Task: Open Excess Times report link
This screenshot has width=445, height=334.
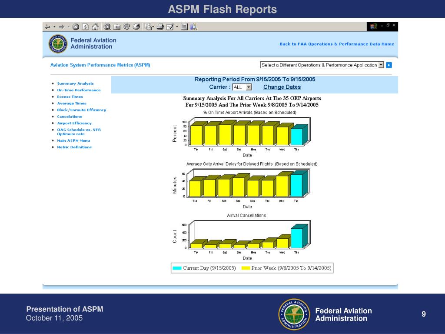Action: click(x=70, y=97)
